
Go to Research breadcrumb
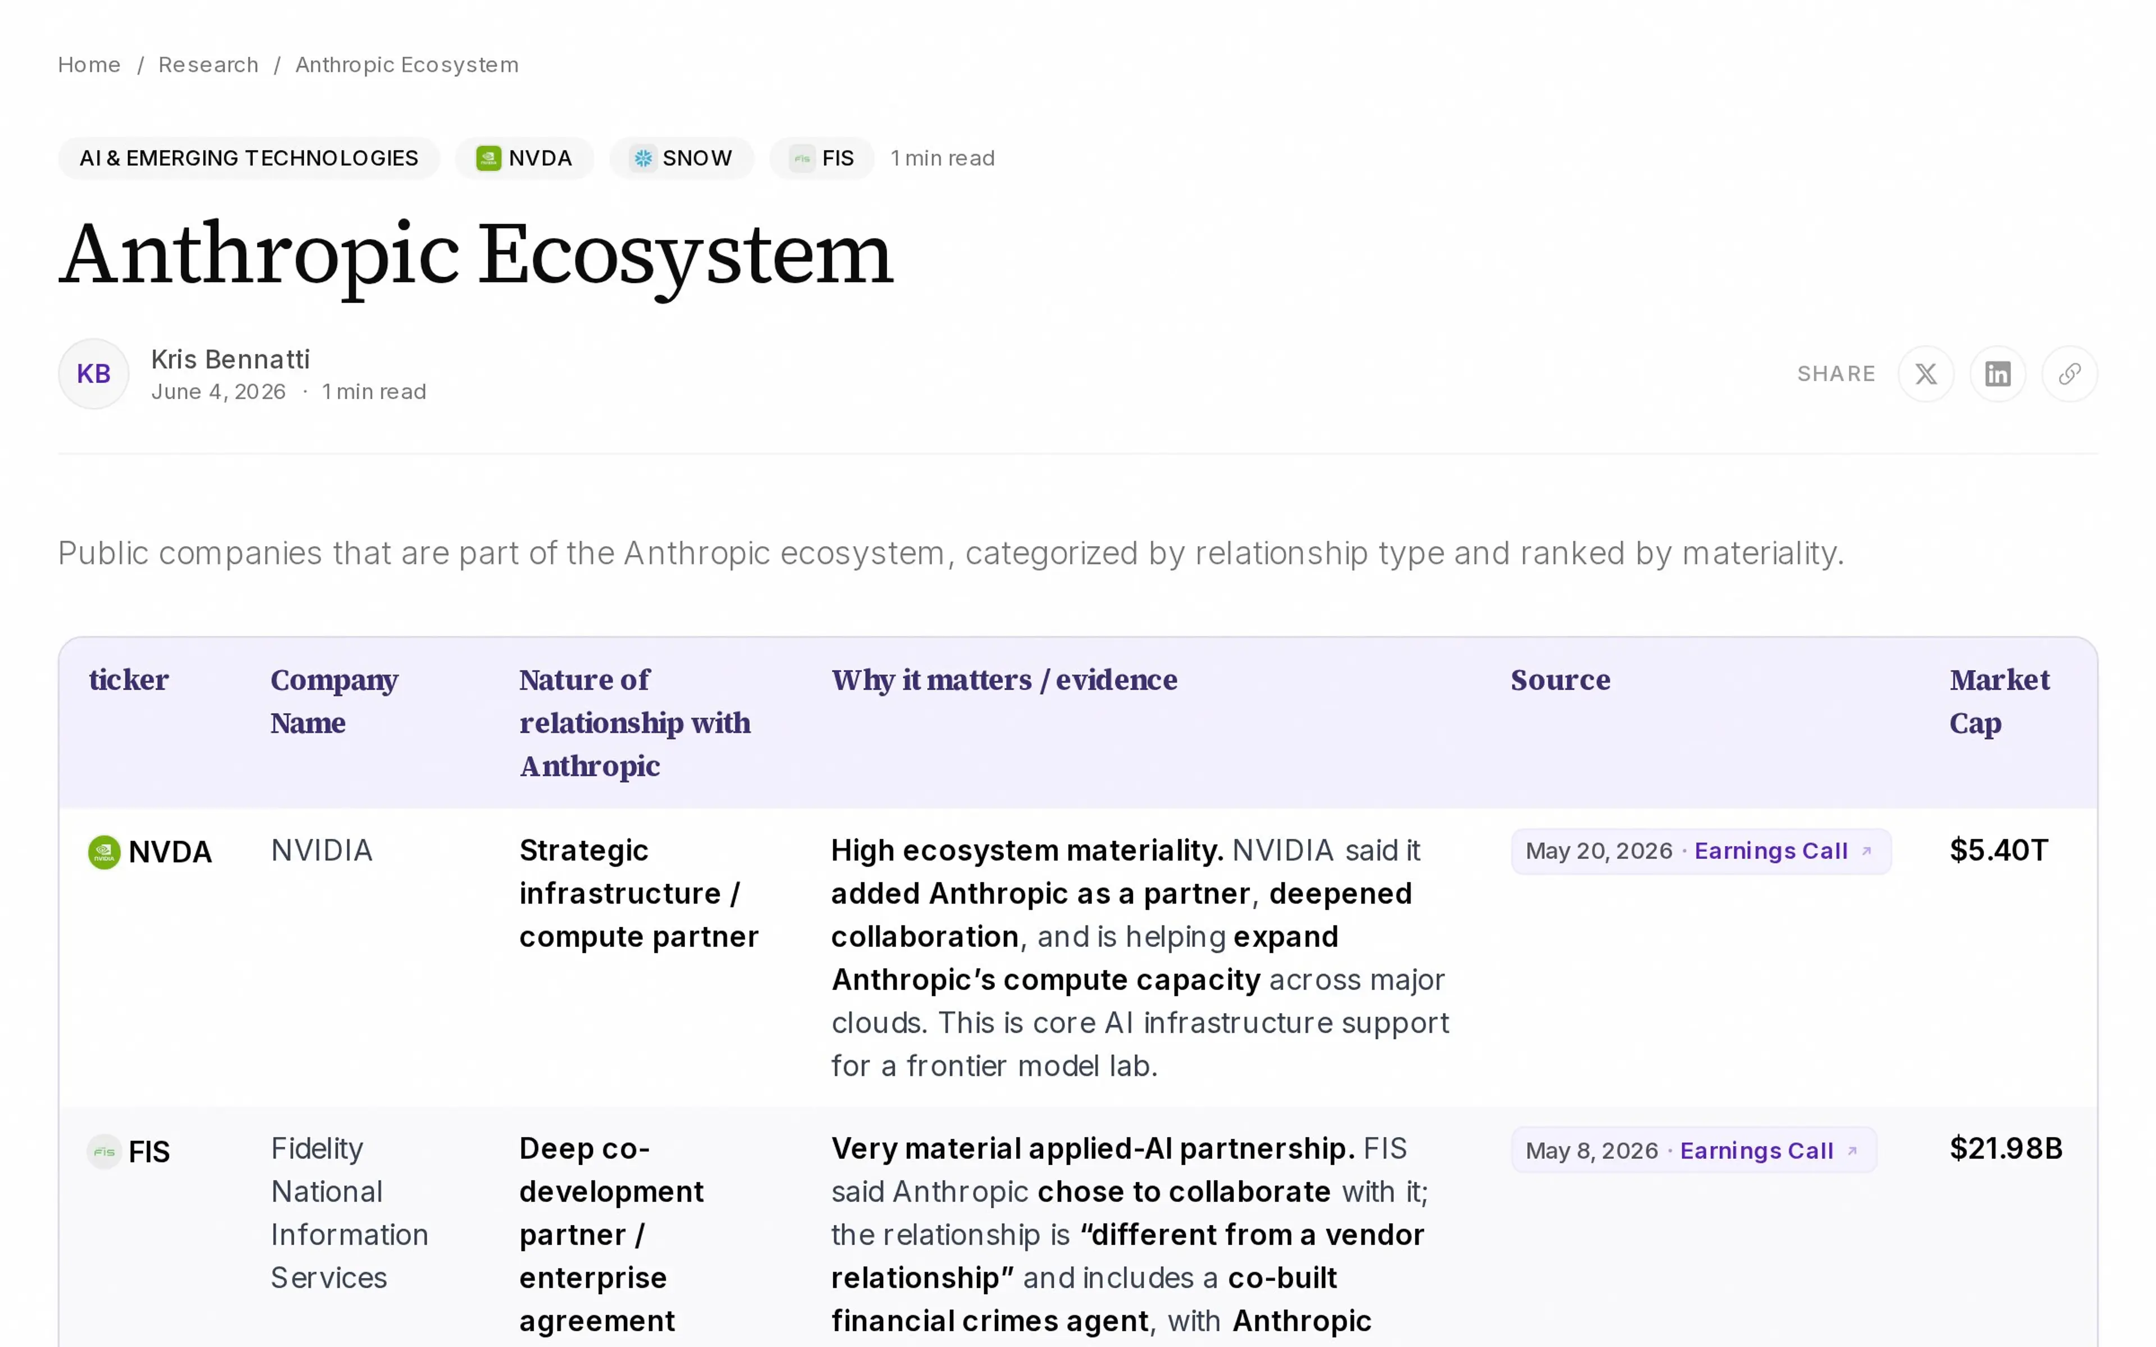tap(208, 65)
